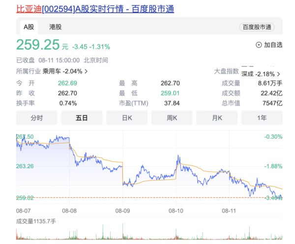
Task: Show the 周K candlestick view
Action: point(172,118)
